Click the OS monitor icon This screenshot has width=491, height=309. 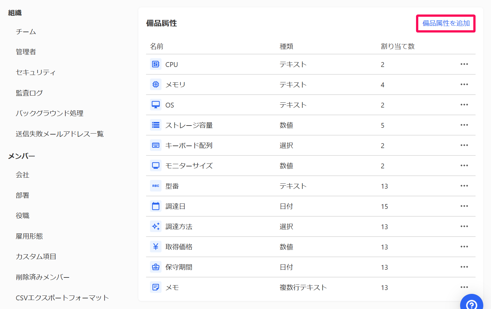156,105
